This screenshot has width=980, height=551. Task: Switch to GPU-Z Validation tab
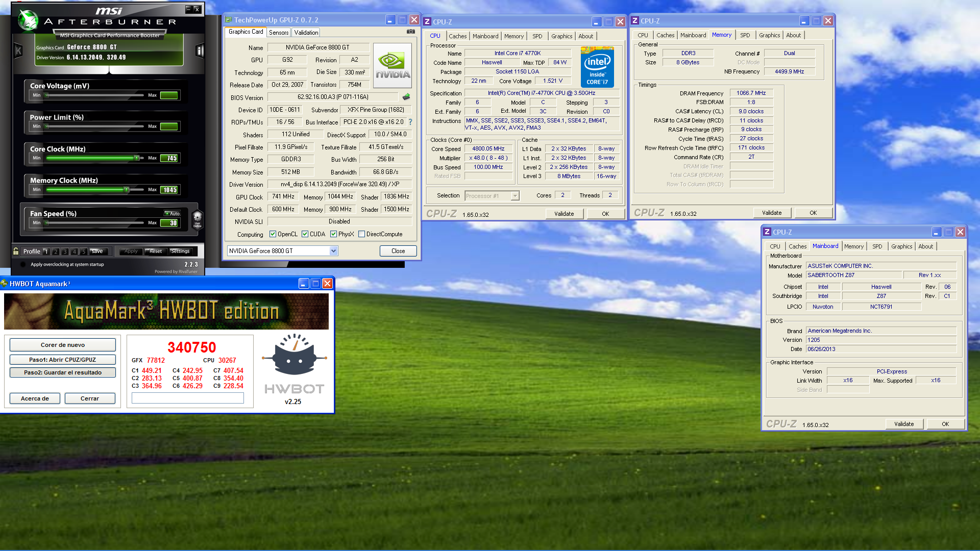(306, 33)
